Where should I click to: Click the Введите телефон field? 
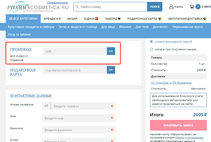point(80,106)
